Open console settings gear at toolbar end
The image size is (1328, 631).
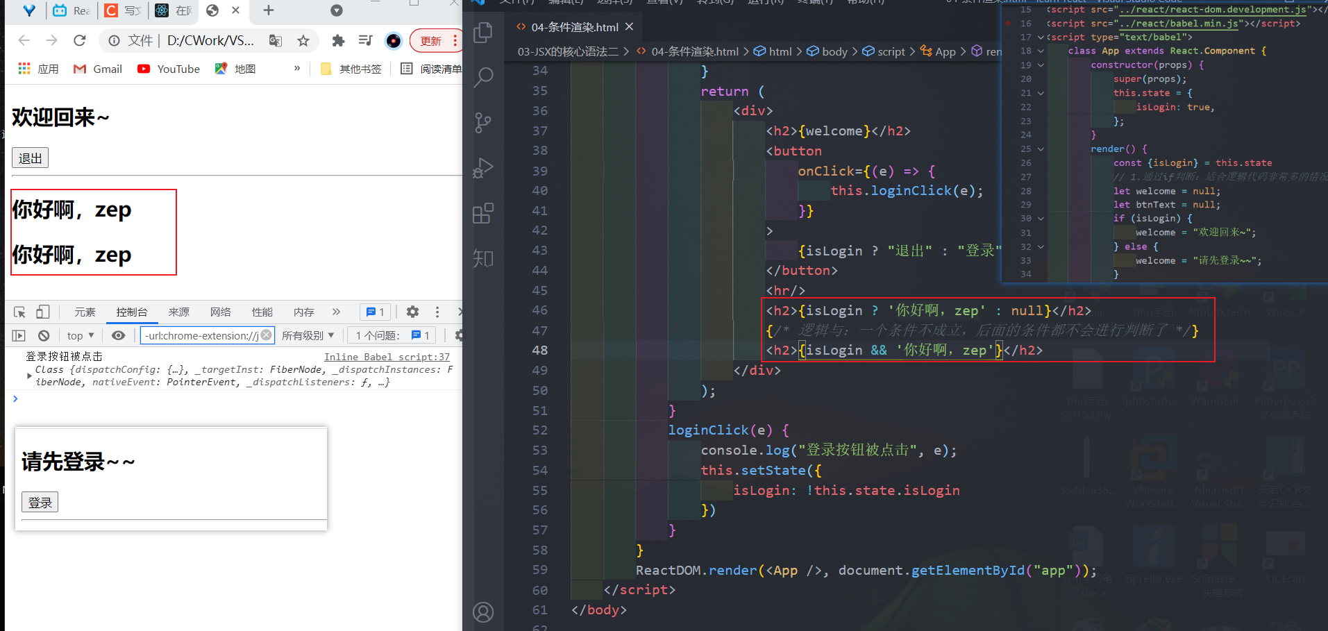458,336
